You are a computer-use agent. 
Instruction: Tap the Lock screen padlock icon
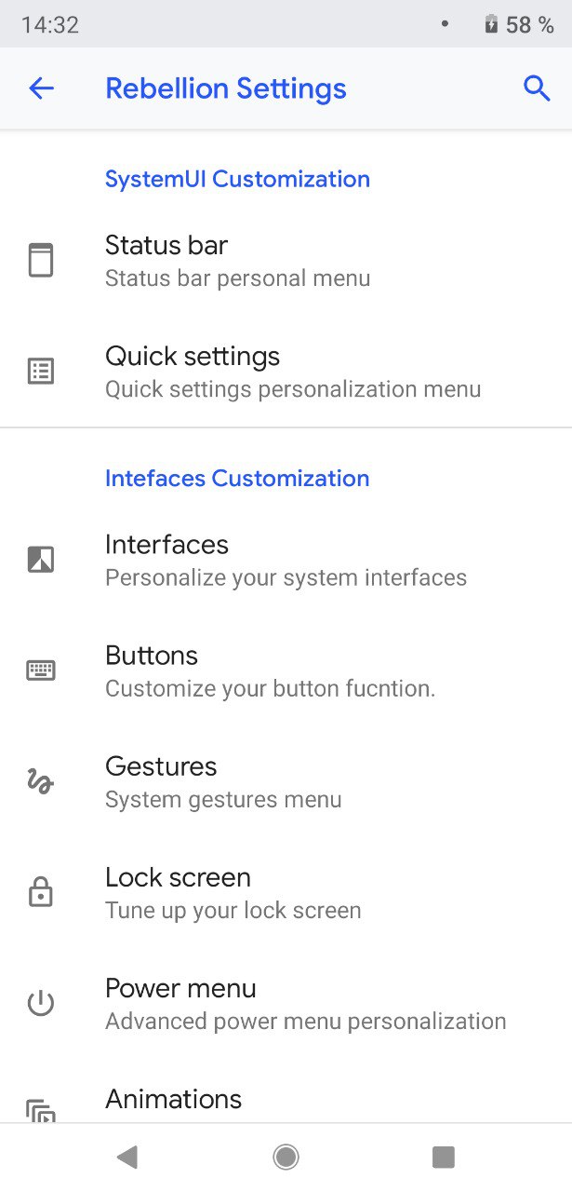(41, 892)
